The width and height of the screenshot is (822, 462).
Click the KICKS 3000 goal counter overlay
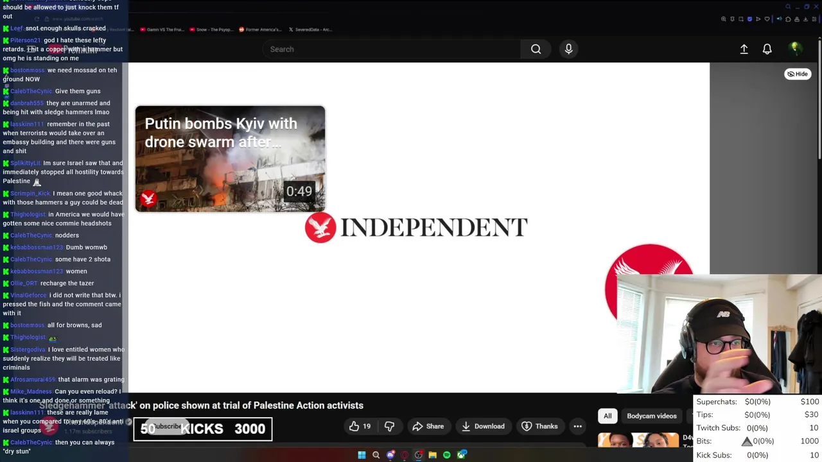[x=203, y=429]
